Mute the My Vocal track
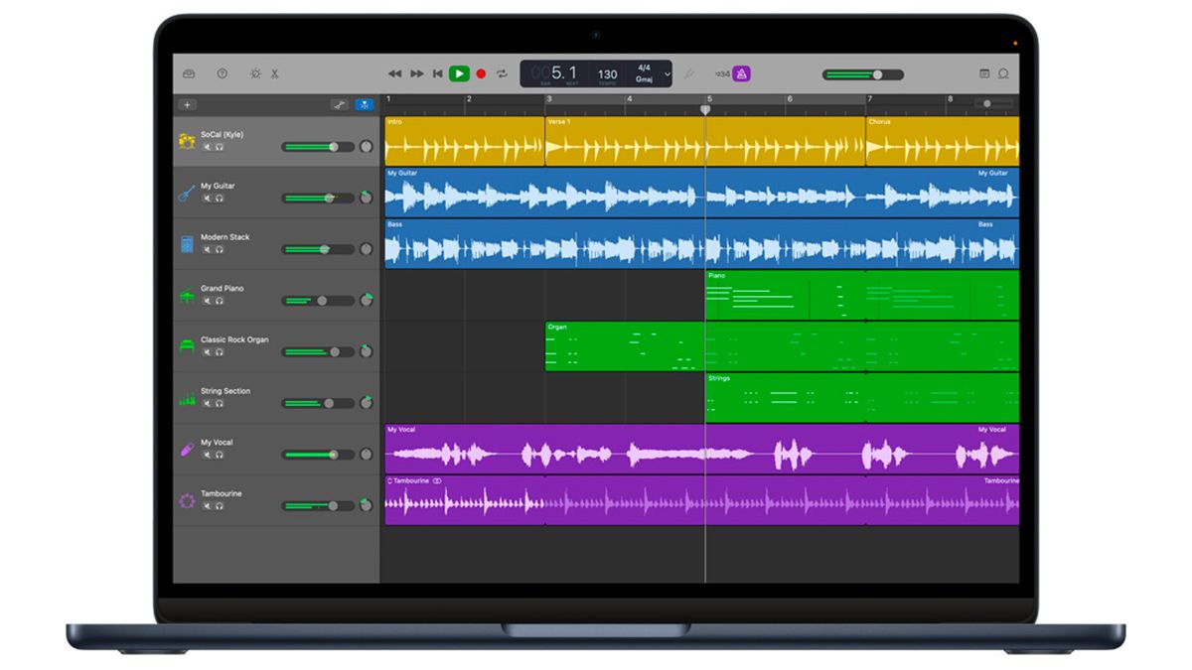Image resolution: width=1192 pixels, height=670 pixels. [x=207, y=455]
